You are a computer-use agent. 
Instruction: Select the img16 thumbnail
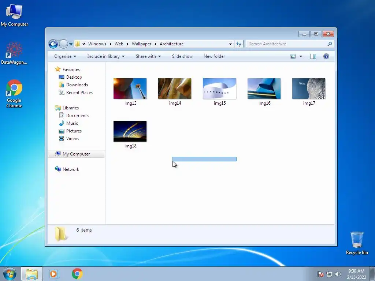[x=264, y=89]
